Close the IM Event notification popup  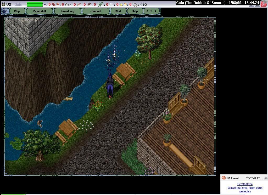click(x=266, y=178)
